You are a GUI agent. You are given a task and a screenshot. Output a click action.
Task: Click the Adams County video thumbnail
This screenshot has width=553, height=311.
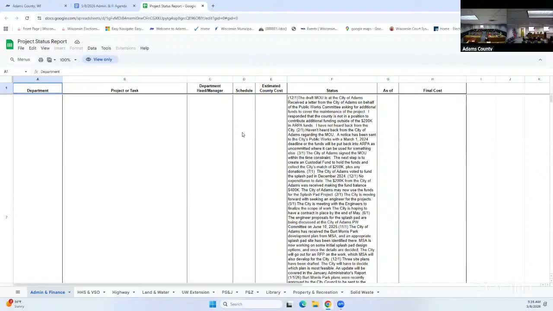[506, 26]
